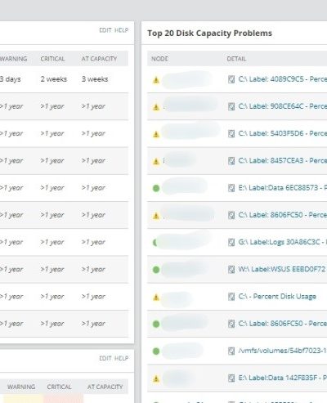327x403 pixels.
Task: Click HELP on lower panel header
Action: coord(121,358)
